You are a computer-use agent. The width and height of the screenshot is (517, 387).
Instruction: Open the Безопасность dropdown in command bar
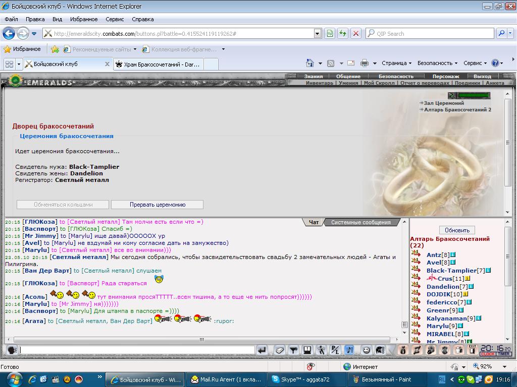click(x=437, y=63)
